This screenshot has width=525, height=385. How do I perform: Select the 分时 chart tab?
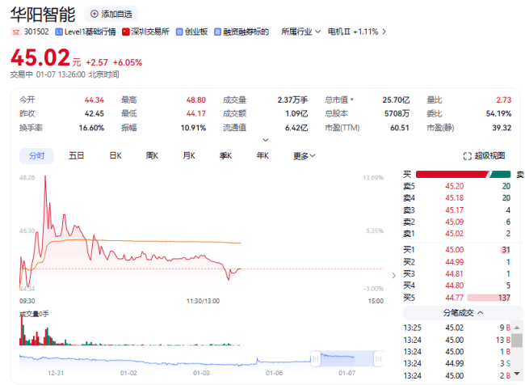[37, 155]
